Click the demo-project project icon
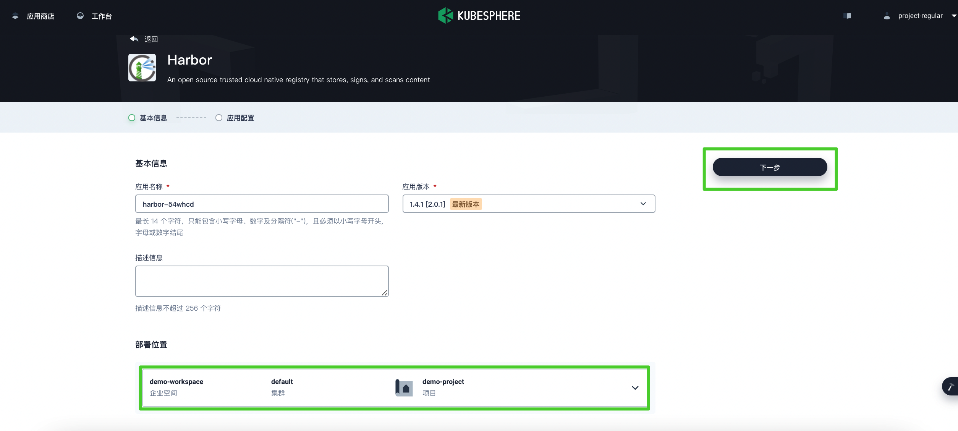The width and height of the screenshot is (958, 431). tap(403, 387)
